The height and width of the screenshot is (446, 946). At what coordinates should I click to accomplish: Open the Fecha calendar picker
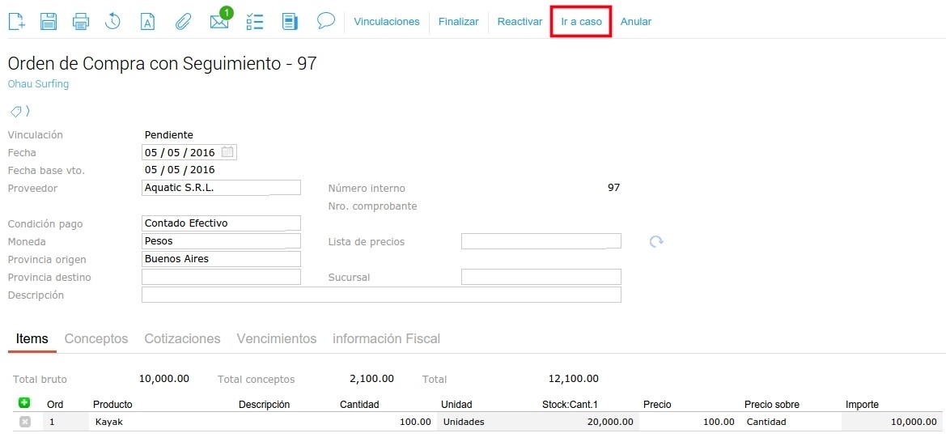point(227,152)
